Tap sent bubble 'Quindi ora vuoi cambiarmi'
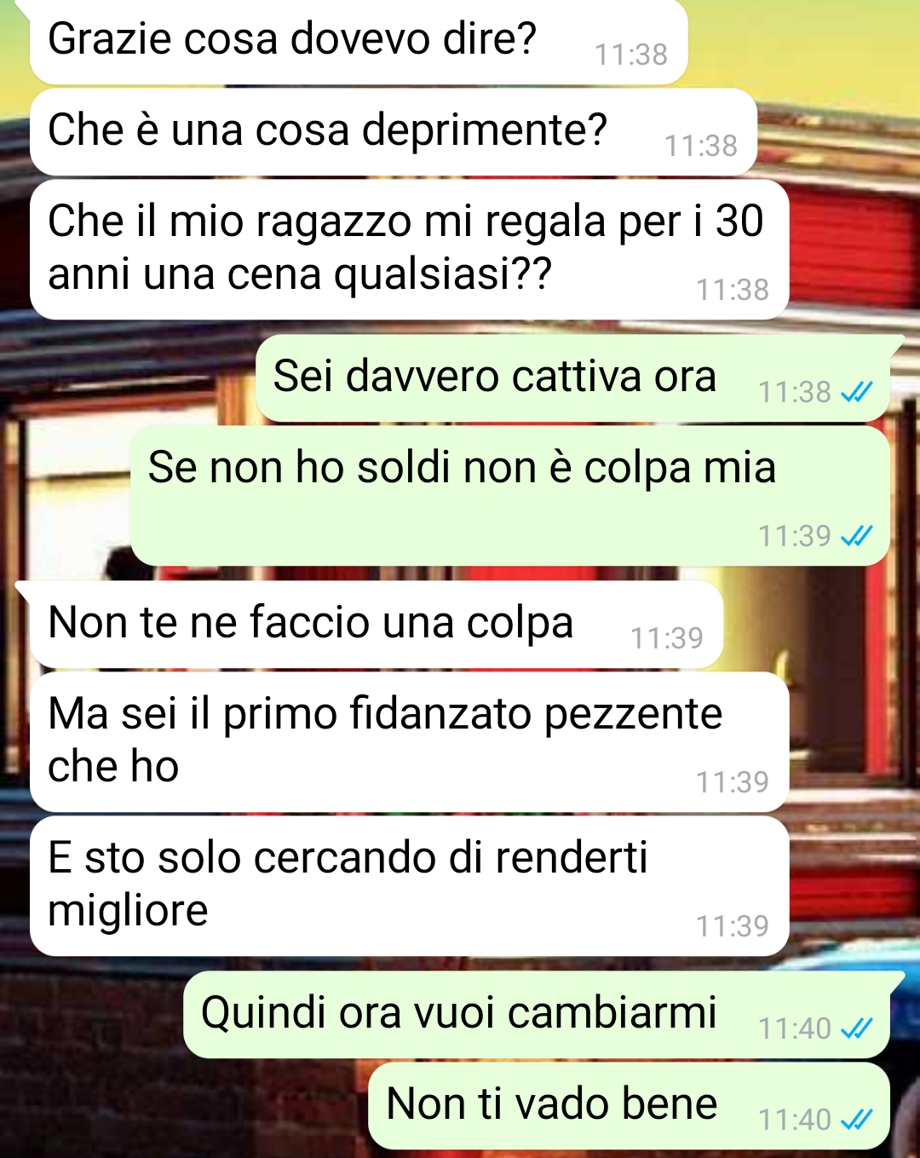 click(537, 1015)
